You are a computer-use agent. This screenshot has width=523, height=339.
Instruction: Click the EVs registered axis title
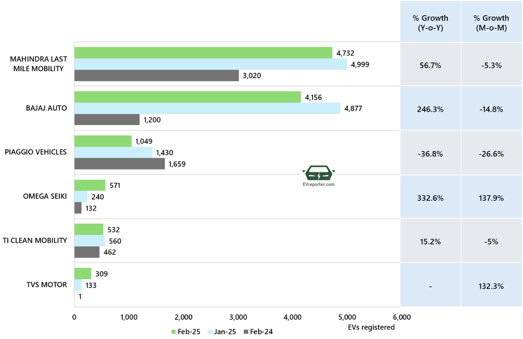click(x=371, y=327)
